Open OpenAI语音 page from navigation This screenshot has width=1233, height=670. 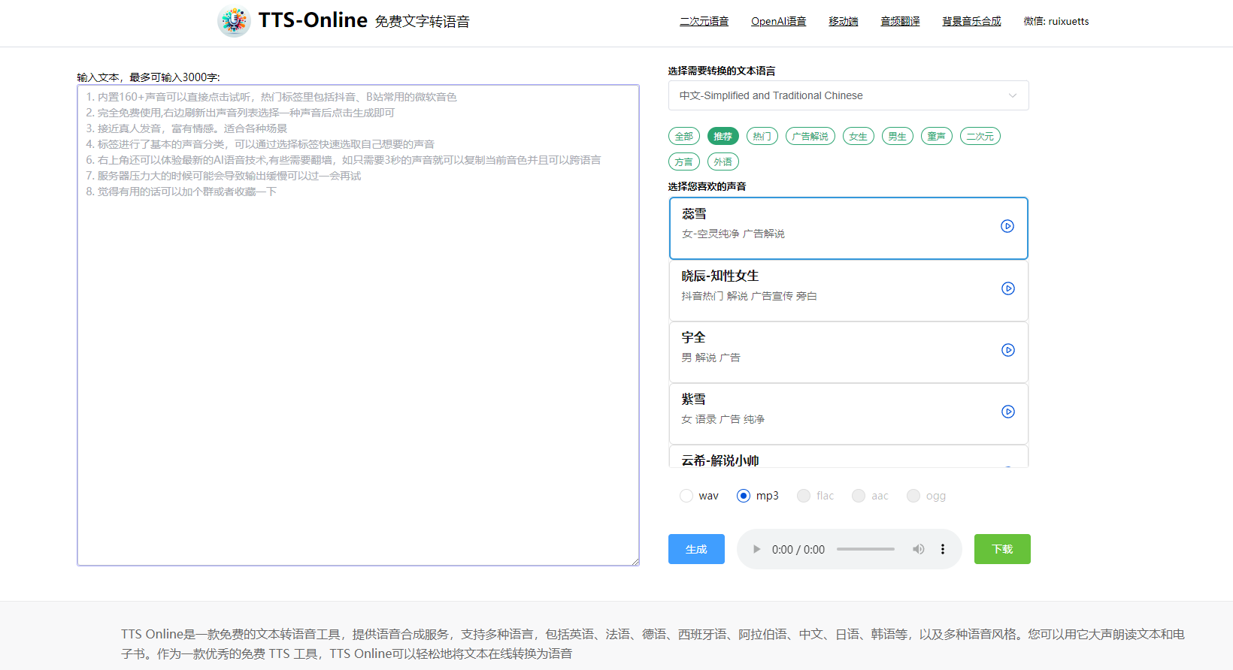point(778,21)
